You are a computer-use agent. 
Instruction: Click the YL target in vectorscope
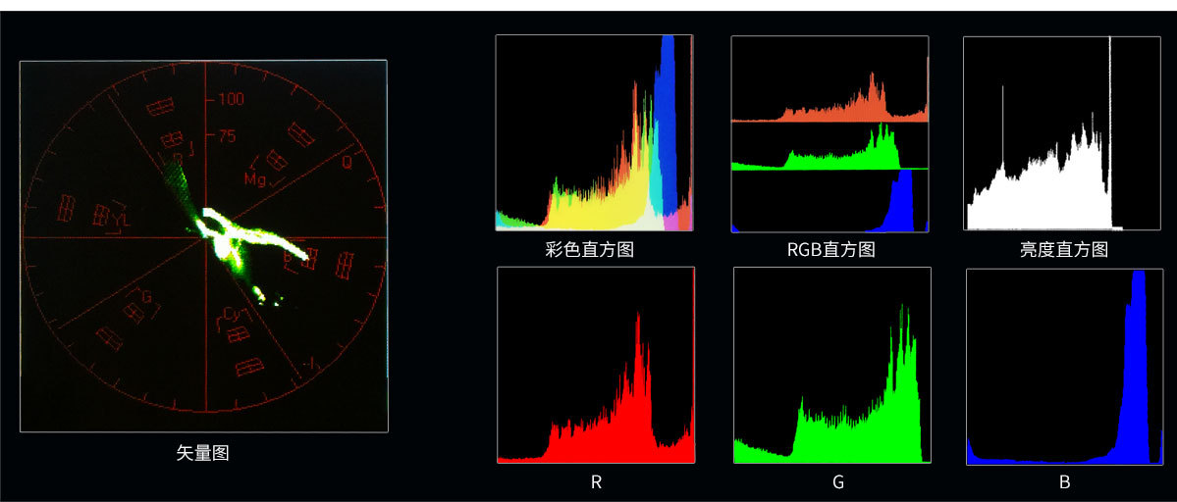point(123,219)
